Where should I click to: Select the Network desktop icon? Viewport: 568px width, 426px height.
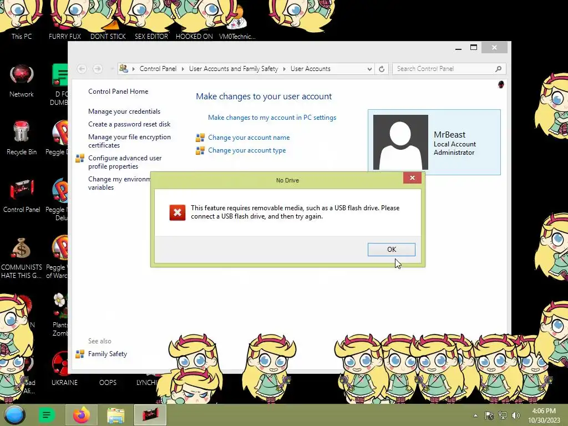[x=22, y=81]
